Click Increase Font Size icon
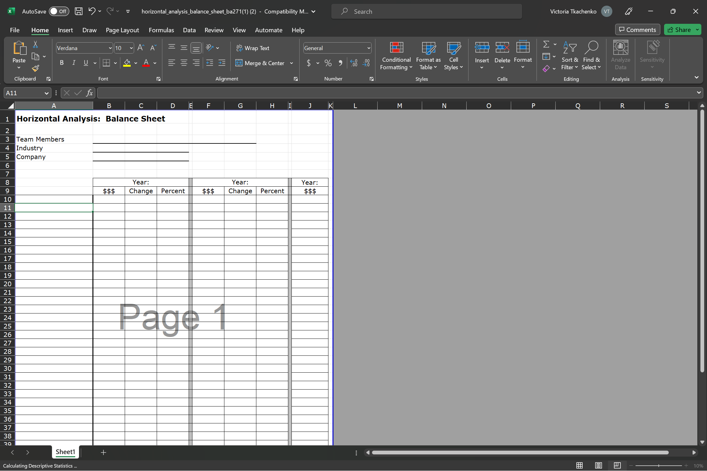This screenshot has height=471, width=707. [141, 48]
